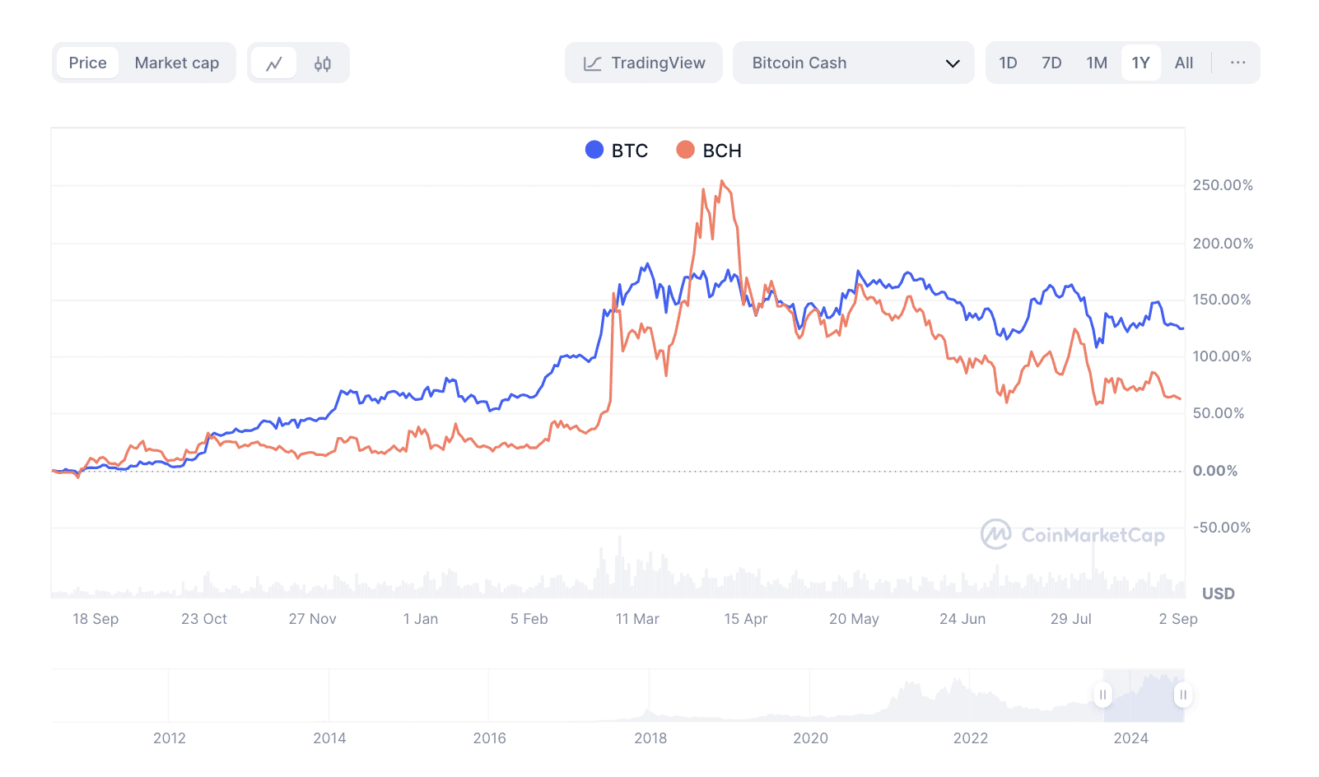
Task: Click the dropdown chevron next to Bitcoin Cash
Action: point(953,63)
